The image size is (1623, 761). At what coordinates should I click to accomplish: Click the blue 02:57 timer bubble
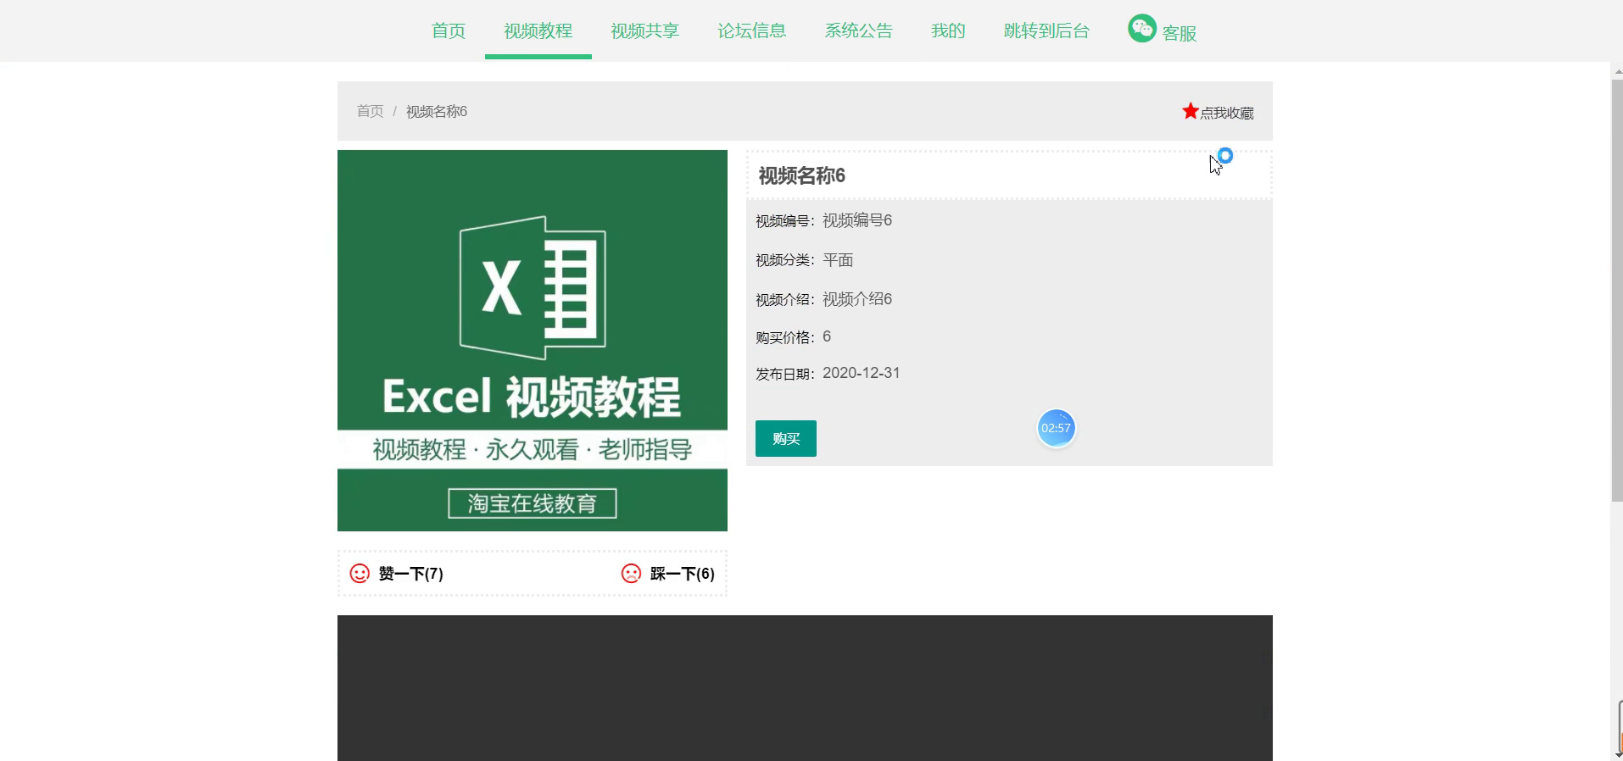[x=1056, y=428]
